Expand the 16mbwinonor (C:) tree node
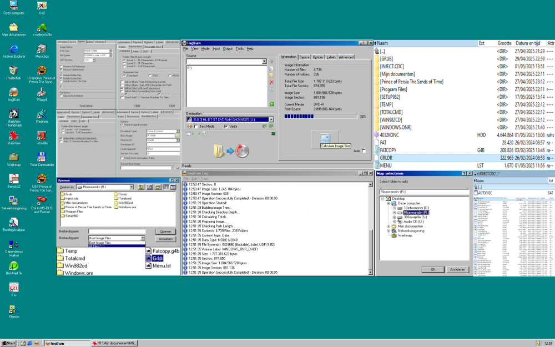Viewport: 555px width, 347px height. (395, 208)
